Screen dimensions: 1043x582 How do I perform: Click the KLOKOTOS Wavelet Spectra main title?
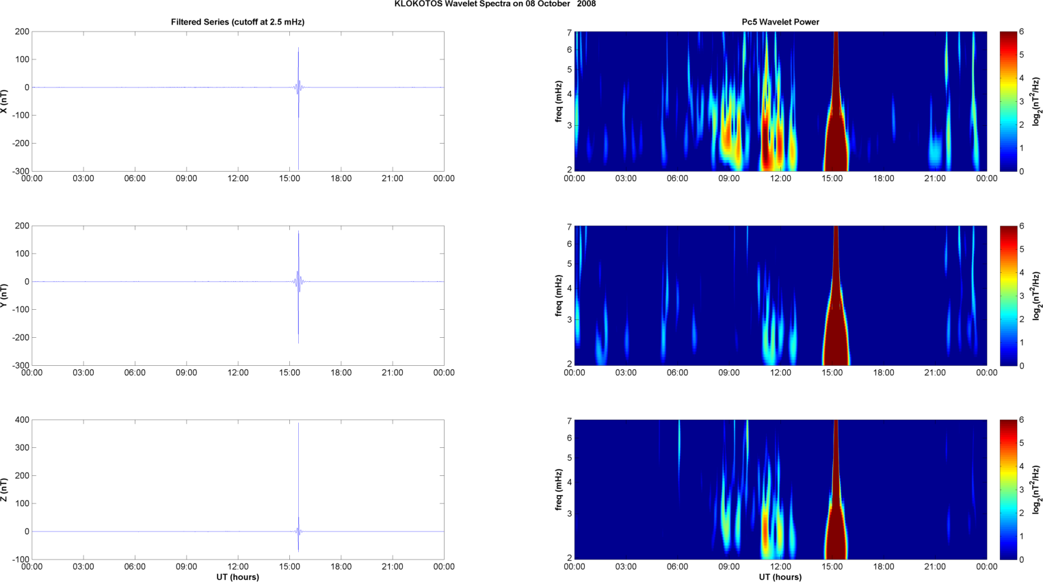pos(494,4)
